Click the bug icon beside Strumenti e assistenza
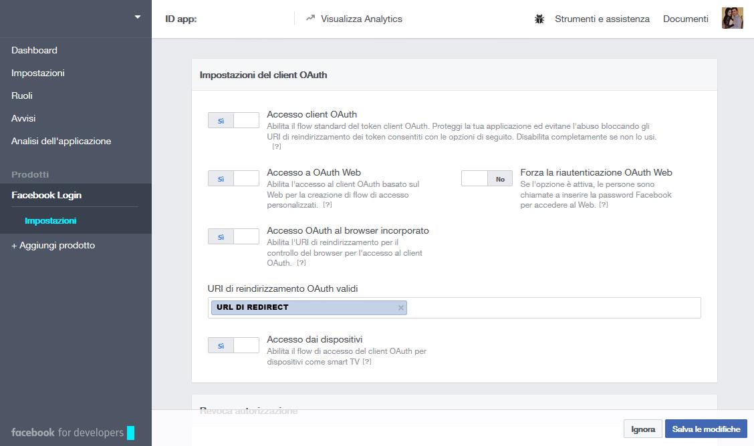This screenshot has height=446, width=754. tap(539, 19)
